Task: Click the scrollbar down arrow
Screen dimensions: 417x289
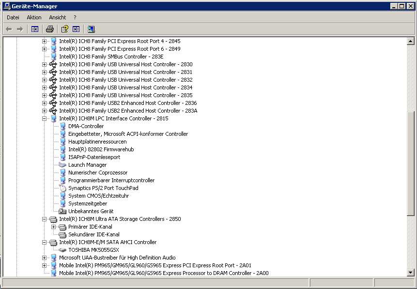Action: click(410, 273)
